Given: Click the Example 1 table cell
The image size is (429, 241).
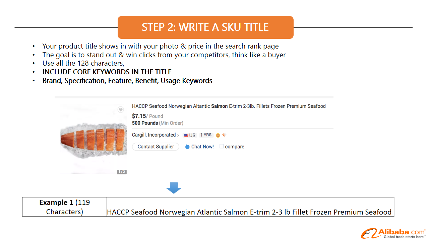Looking at the screenshot, I should coord(64,207).
